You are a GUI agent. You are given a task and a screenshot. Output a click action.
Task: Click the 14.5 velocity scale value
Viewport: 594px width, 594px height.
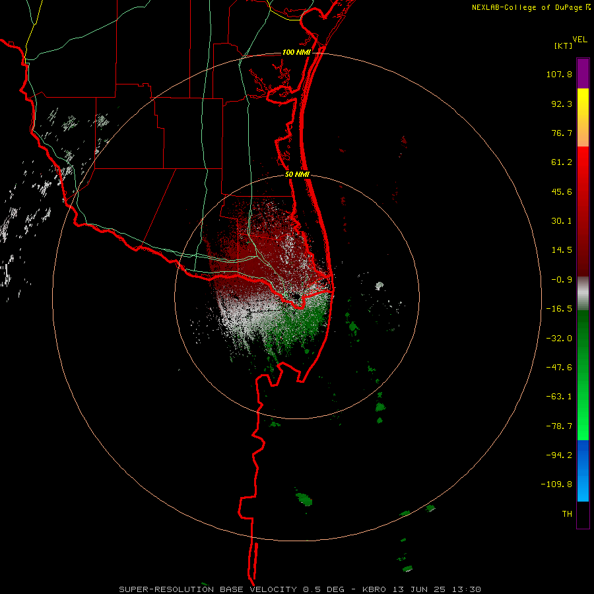[562, 250]
